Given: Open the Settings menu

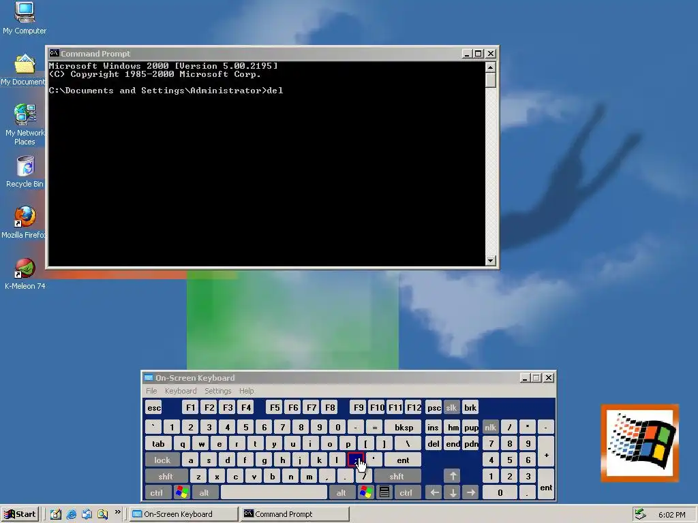Looking at the screenshot, I should point(217,391).
